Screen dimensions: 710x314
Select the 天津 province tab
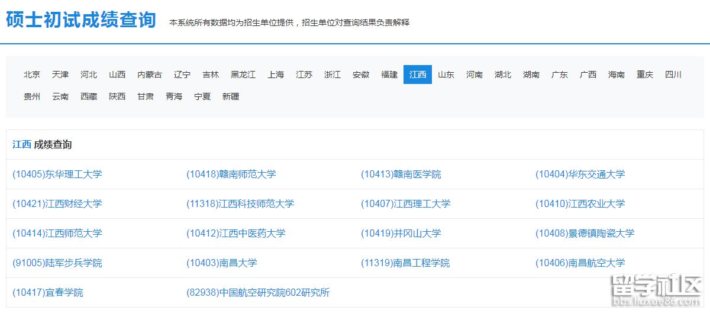60,75
